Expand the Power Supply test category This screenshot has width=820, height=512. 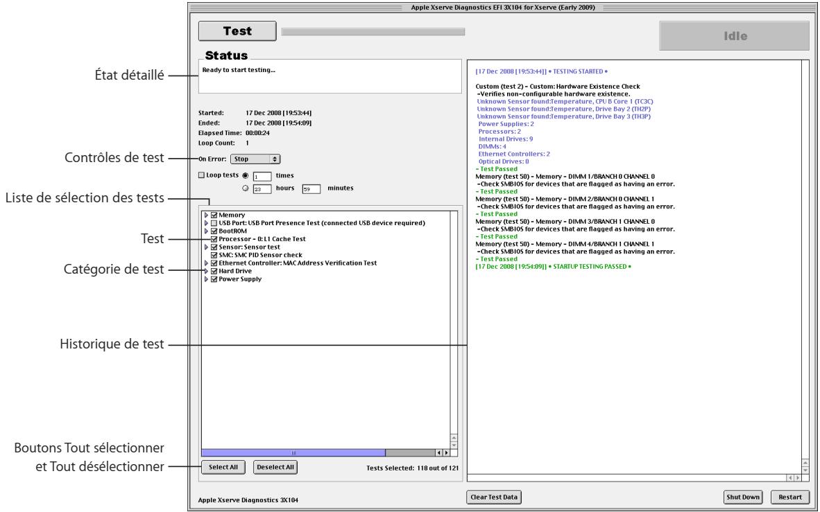206,279
